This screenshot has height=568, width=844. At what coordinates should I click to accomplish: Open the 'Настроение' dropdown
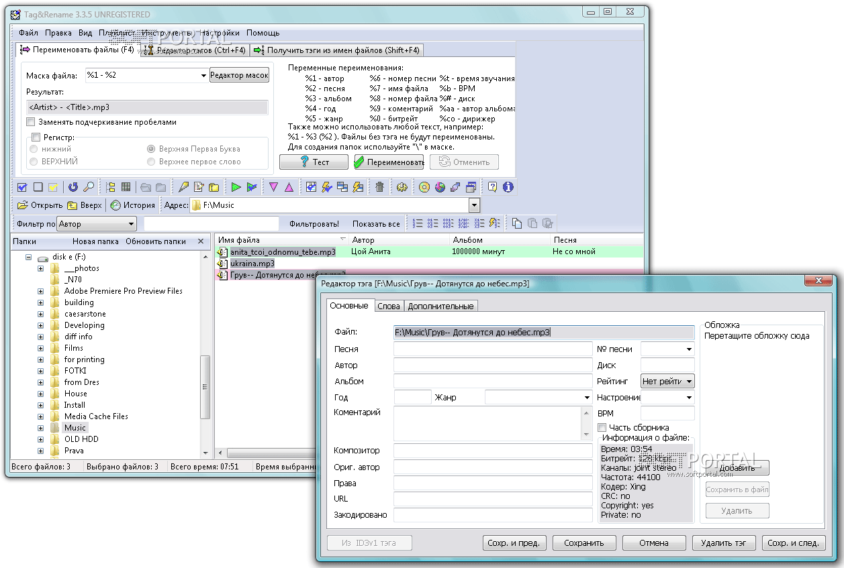[x=689, y=397]
